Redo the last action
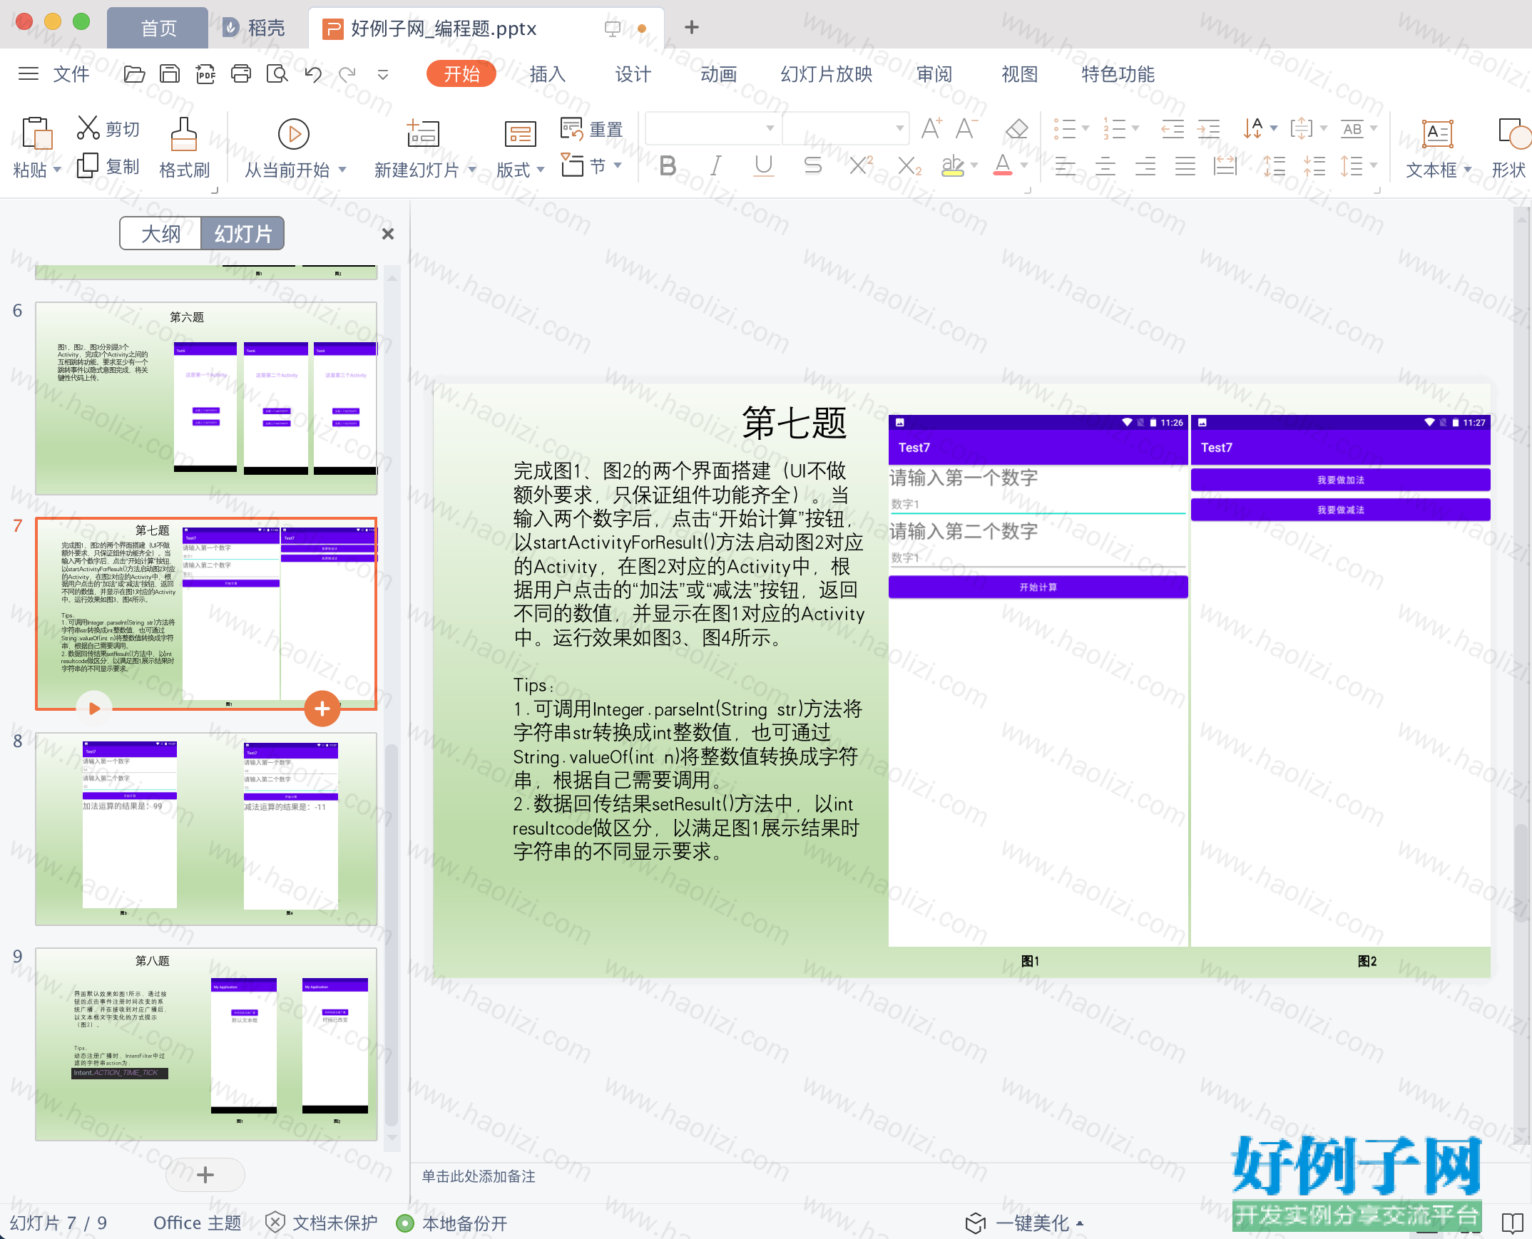1532x1239 pixels. point(347,73)
